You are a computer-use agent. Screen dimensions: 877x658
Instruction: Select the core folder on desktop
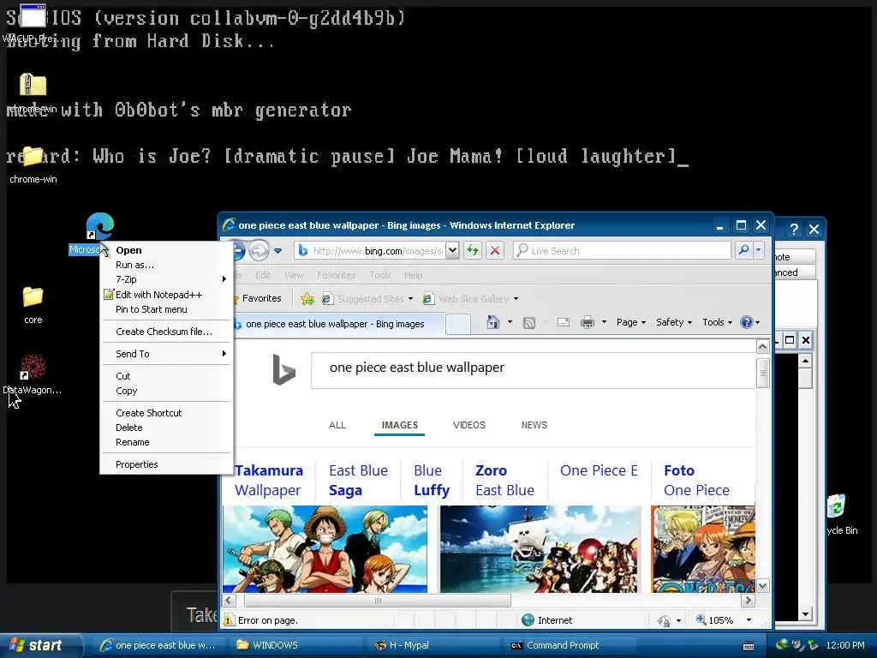[x=33, y=297]
